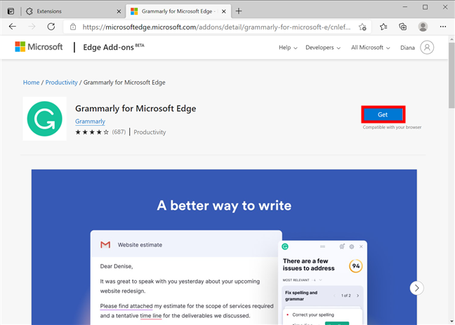
Task: Click the Get button
Action: pos(383,114)
